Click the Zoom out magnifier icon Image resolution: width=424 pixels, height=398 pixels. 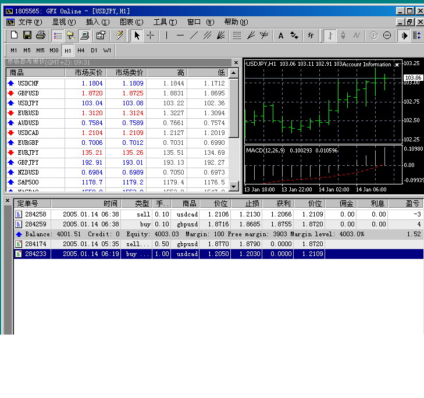pyautogui.click(x=387, y=35)
